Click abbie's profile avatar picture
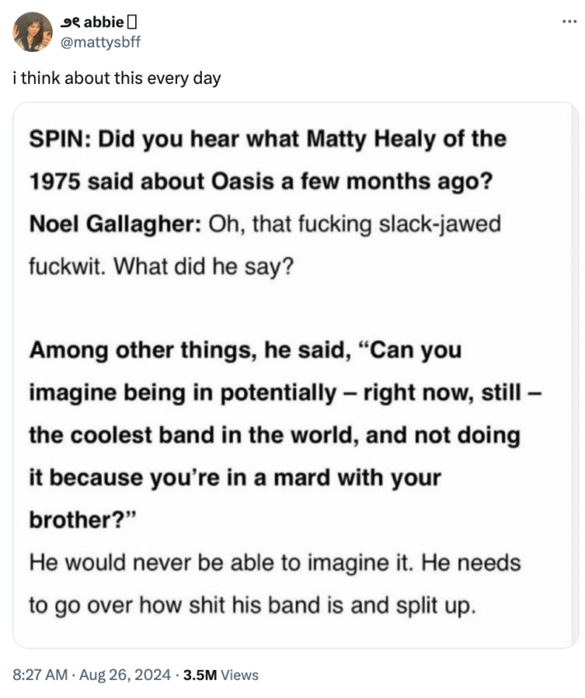Viewport: 585px width, 698px height. [x=33, y=31]
